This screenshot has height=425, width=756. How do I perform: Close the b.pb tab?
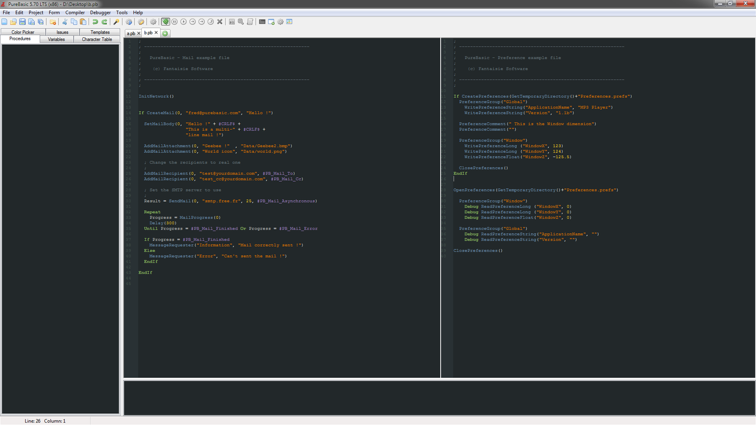tap(156, 32)
